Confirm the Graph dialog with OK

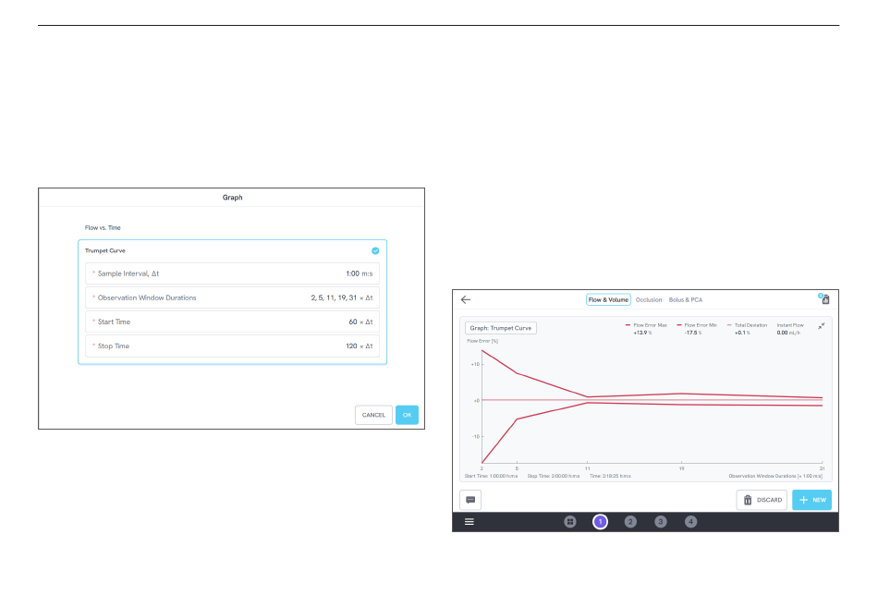point(407,415)
